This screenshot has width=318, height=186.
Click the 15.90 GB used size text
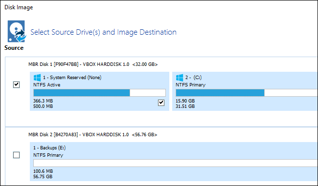point(185,101)
